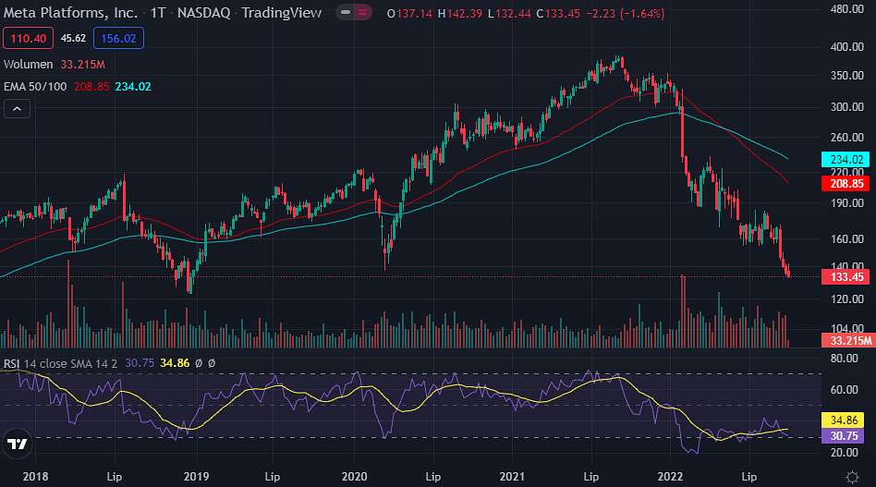Click the NASDAQ exchange label
The width and height of the screenshot is (876, 487).
click(203, 13)
